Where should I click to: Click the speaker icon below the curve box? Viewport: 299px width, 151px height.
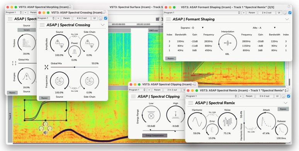(45, 133)
